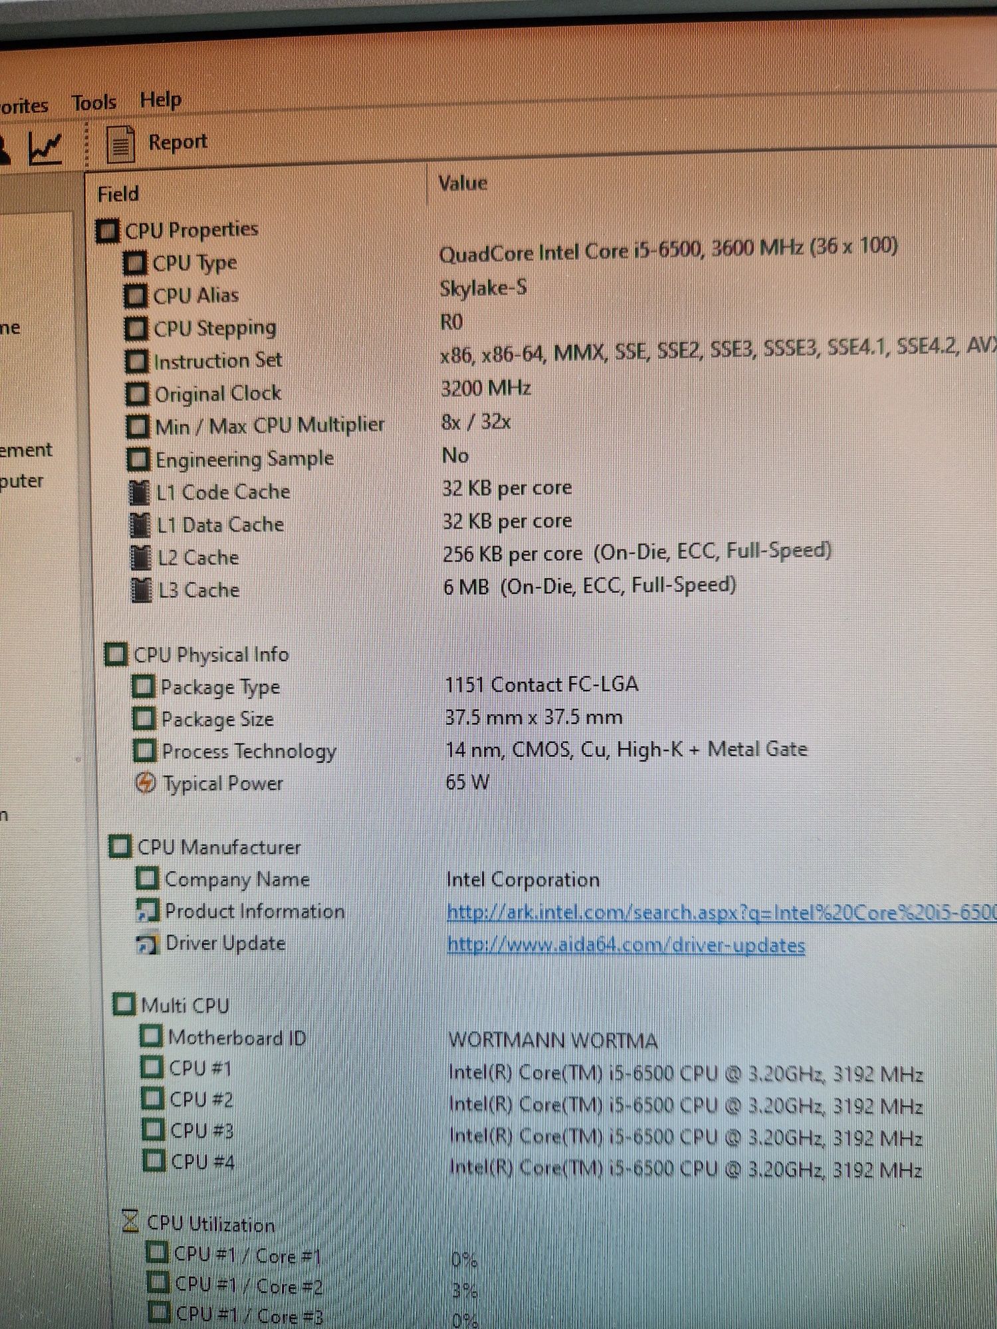
Task: Select the CPU #1 row
Action: tap(532, 1070)
